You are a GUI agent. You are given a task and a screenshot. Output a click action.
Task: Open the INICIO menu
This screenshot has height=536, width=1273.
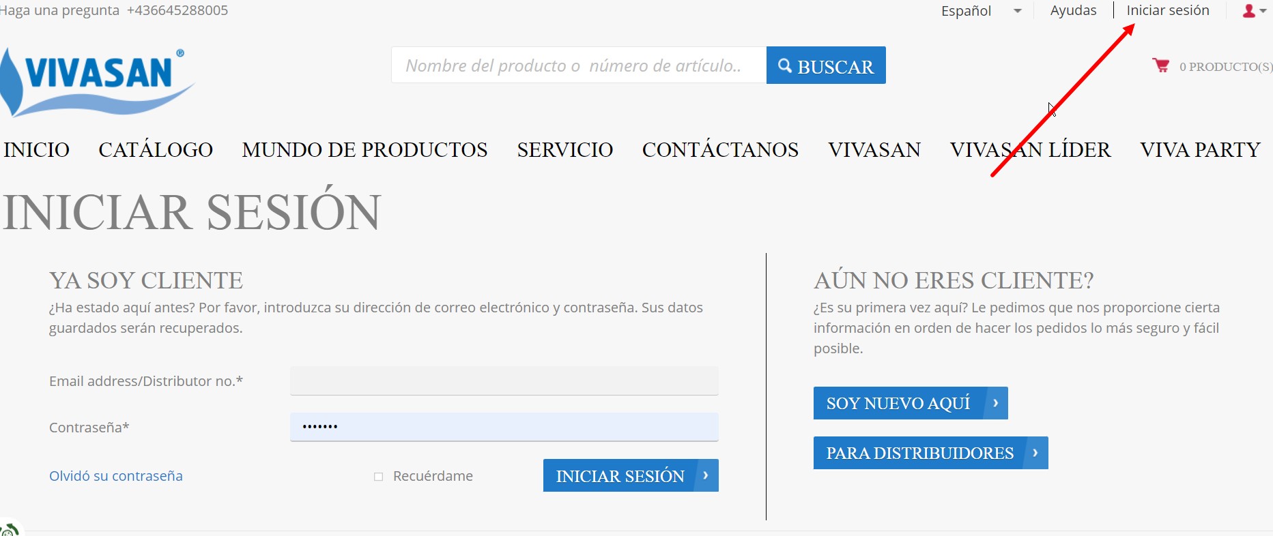point(37,150)
